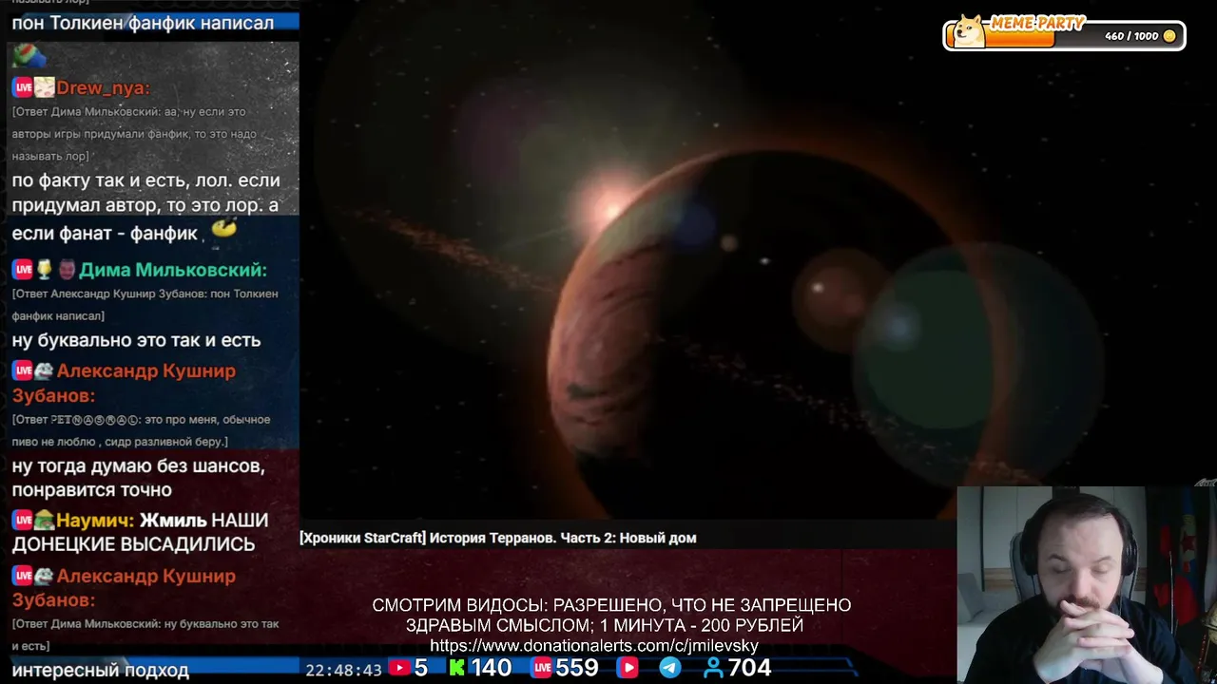Click the Doge icon on the Meme Party widget
The image size is (1217, 684).
[x=969, y=30]
